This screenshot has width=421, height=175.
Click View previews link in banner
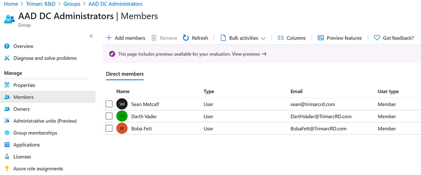(249, 54)
